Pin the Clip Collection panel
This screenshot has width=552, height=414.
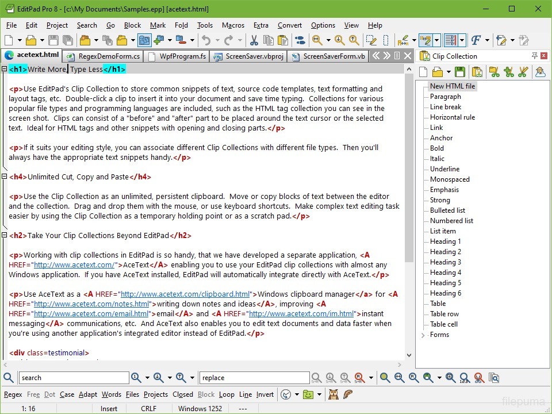click(x=535, y=56)
